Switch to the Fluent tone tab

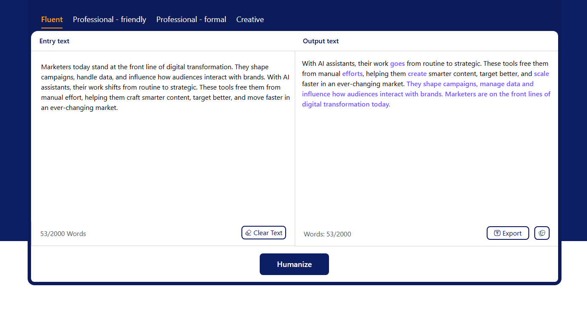52,19
